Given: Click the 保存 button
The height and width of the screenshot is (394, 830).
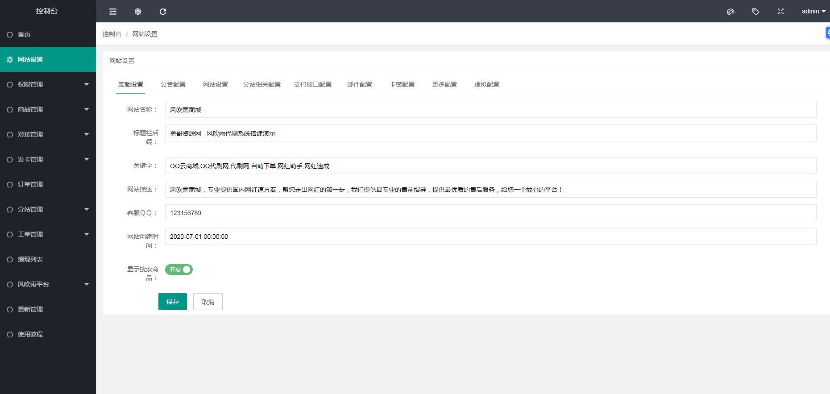Looking at the screenshot, I should coord(173,302).
